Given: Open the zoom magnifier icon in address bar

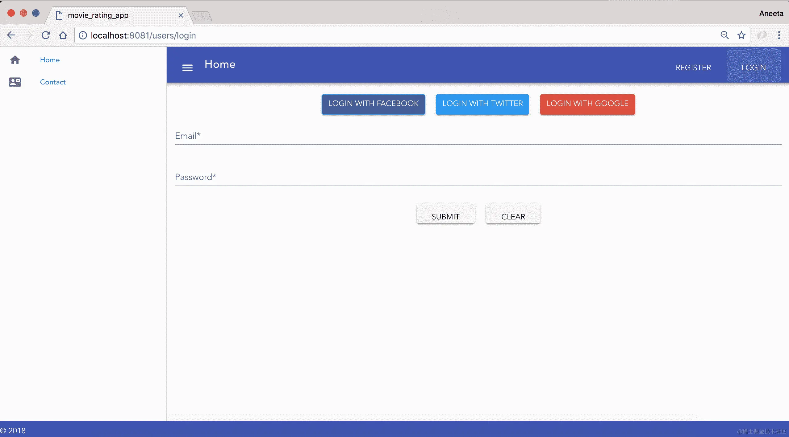Looking at the screenshot, I should tap(724, 35).
